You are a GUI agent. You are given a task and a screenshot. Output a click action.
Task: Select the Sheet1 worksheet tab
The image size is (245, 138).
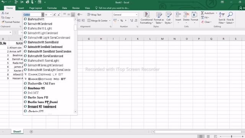(x=17, y=131)
